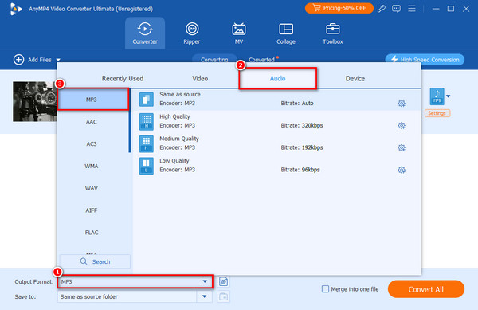The height and width of the screenshot is (310, 478).
Task: Select AC3 in the format list
Action: click(92, 144)
